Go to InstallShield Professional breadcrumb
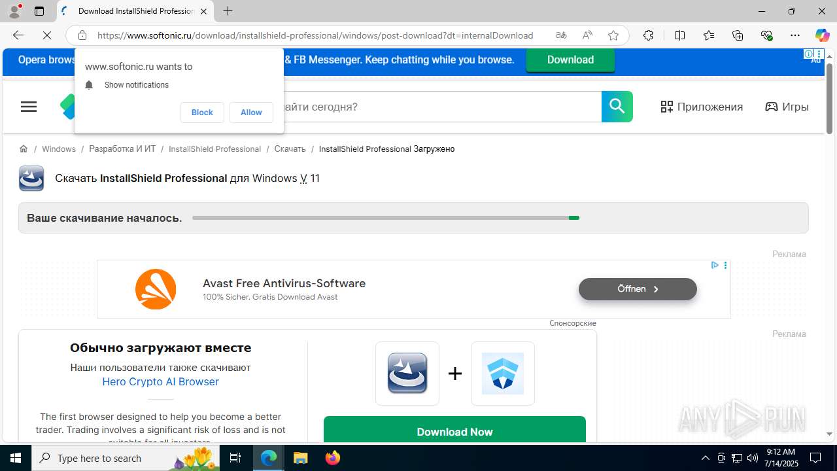 tap(214, 149)
